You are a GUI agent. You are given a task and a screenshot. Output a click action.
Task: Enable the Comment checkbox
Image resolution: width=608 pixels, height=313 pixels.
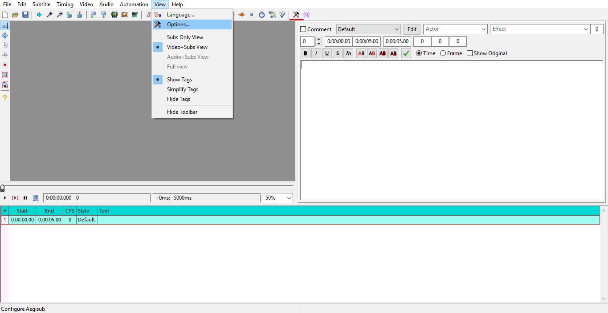pos(304,29)
